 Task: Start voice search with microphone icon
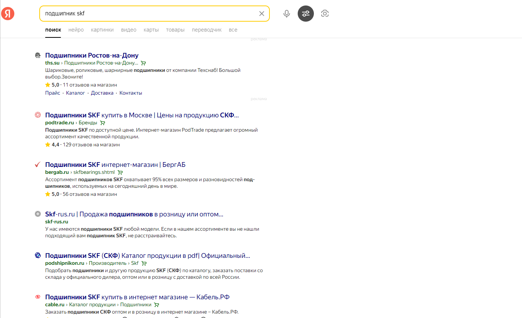(x=287, y=14)
